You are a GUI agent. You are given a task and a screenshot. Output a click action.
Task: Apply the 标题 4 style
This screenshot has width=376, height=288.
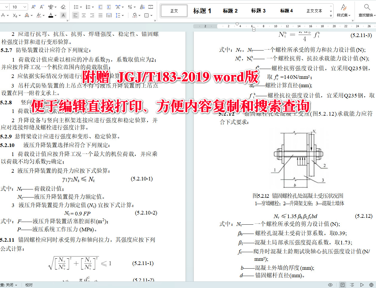pyautogui.click(x=286, y=11)
